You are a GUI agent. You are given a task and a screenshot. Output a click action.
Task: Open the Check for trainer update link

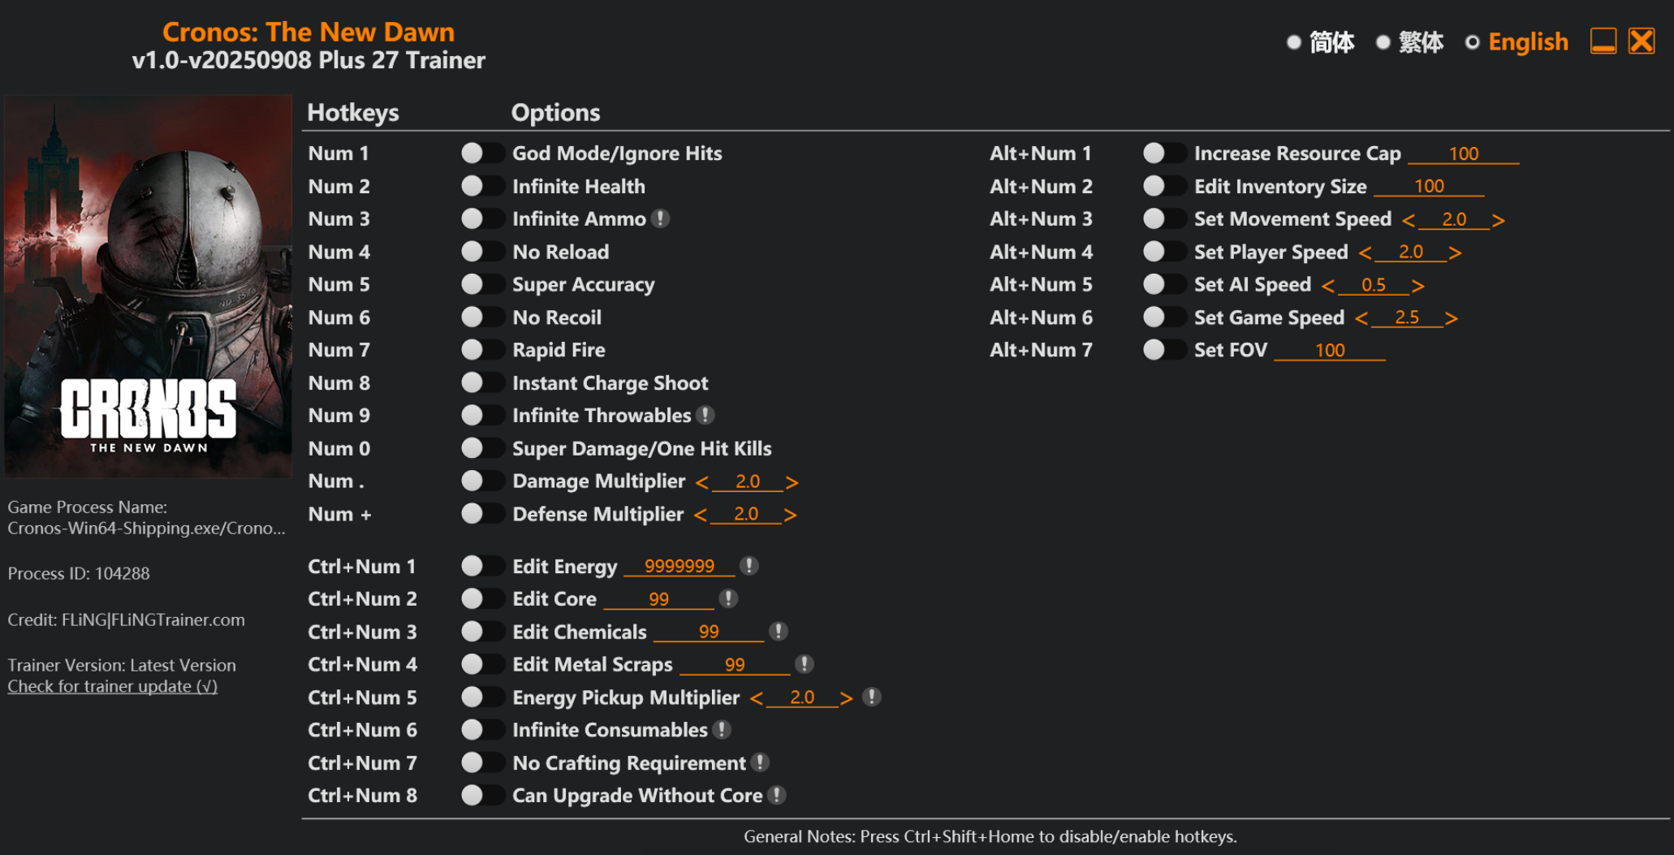click(x=113, y=686)
